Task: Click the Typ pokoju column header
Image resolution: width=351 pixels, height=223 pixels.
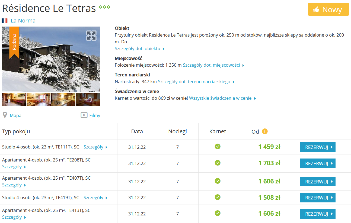Action: [16, 132]
